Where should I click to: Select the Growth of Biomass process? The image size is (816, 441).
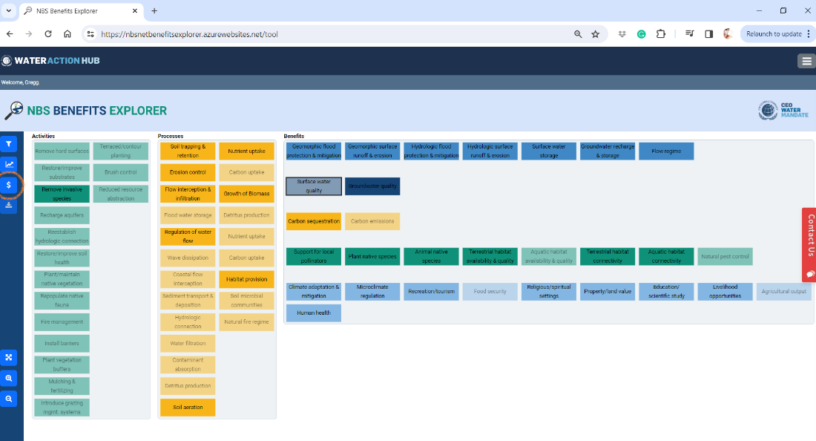247,194
